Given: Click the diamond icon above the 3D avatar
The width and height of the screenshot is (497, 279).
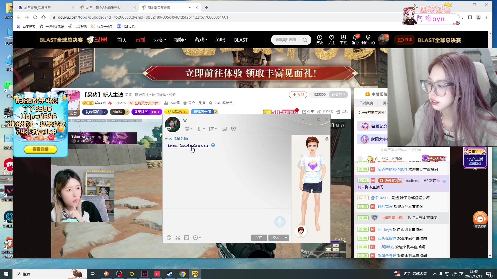Looking at the screenshot, I should 327,139.
